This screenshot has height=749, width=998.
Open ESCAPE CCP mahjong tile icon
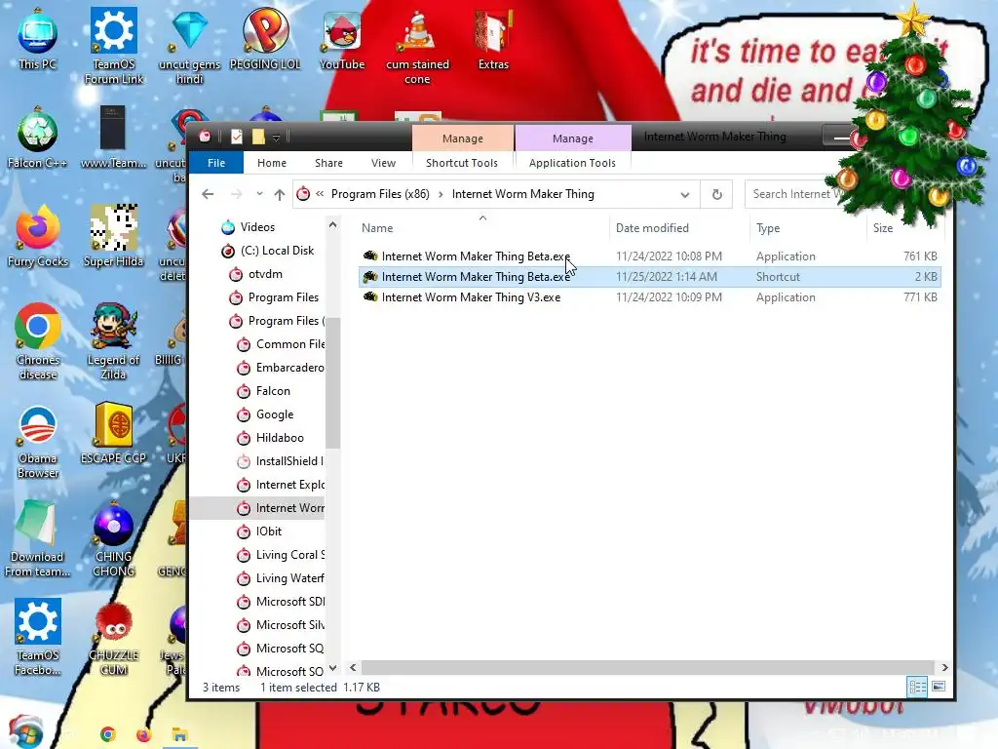[x=113, y=434]
